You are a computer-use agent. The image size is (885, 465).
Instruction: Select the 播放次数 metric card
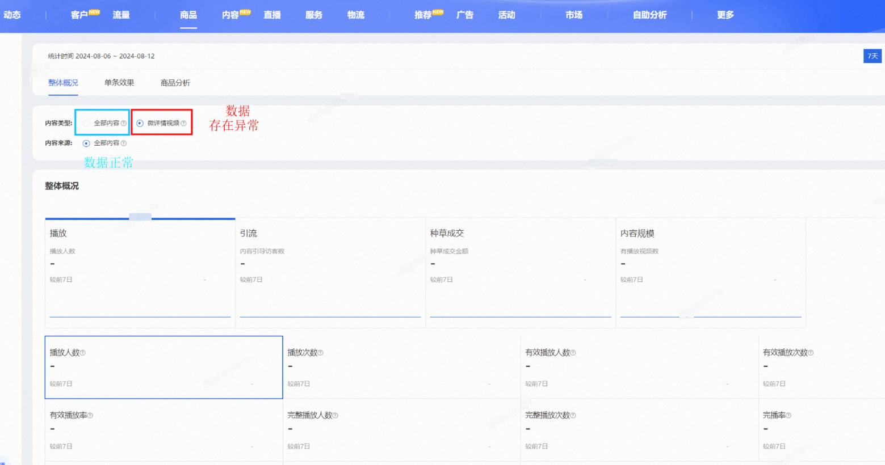coord(401,367)
